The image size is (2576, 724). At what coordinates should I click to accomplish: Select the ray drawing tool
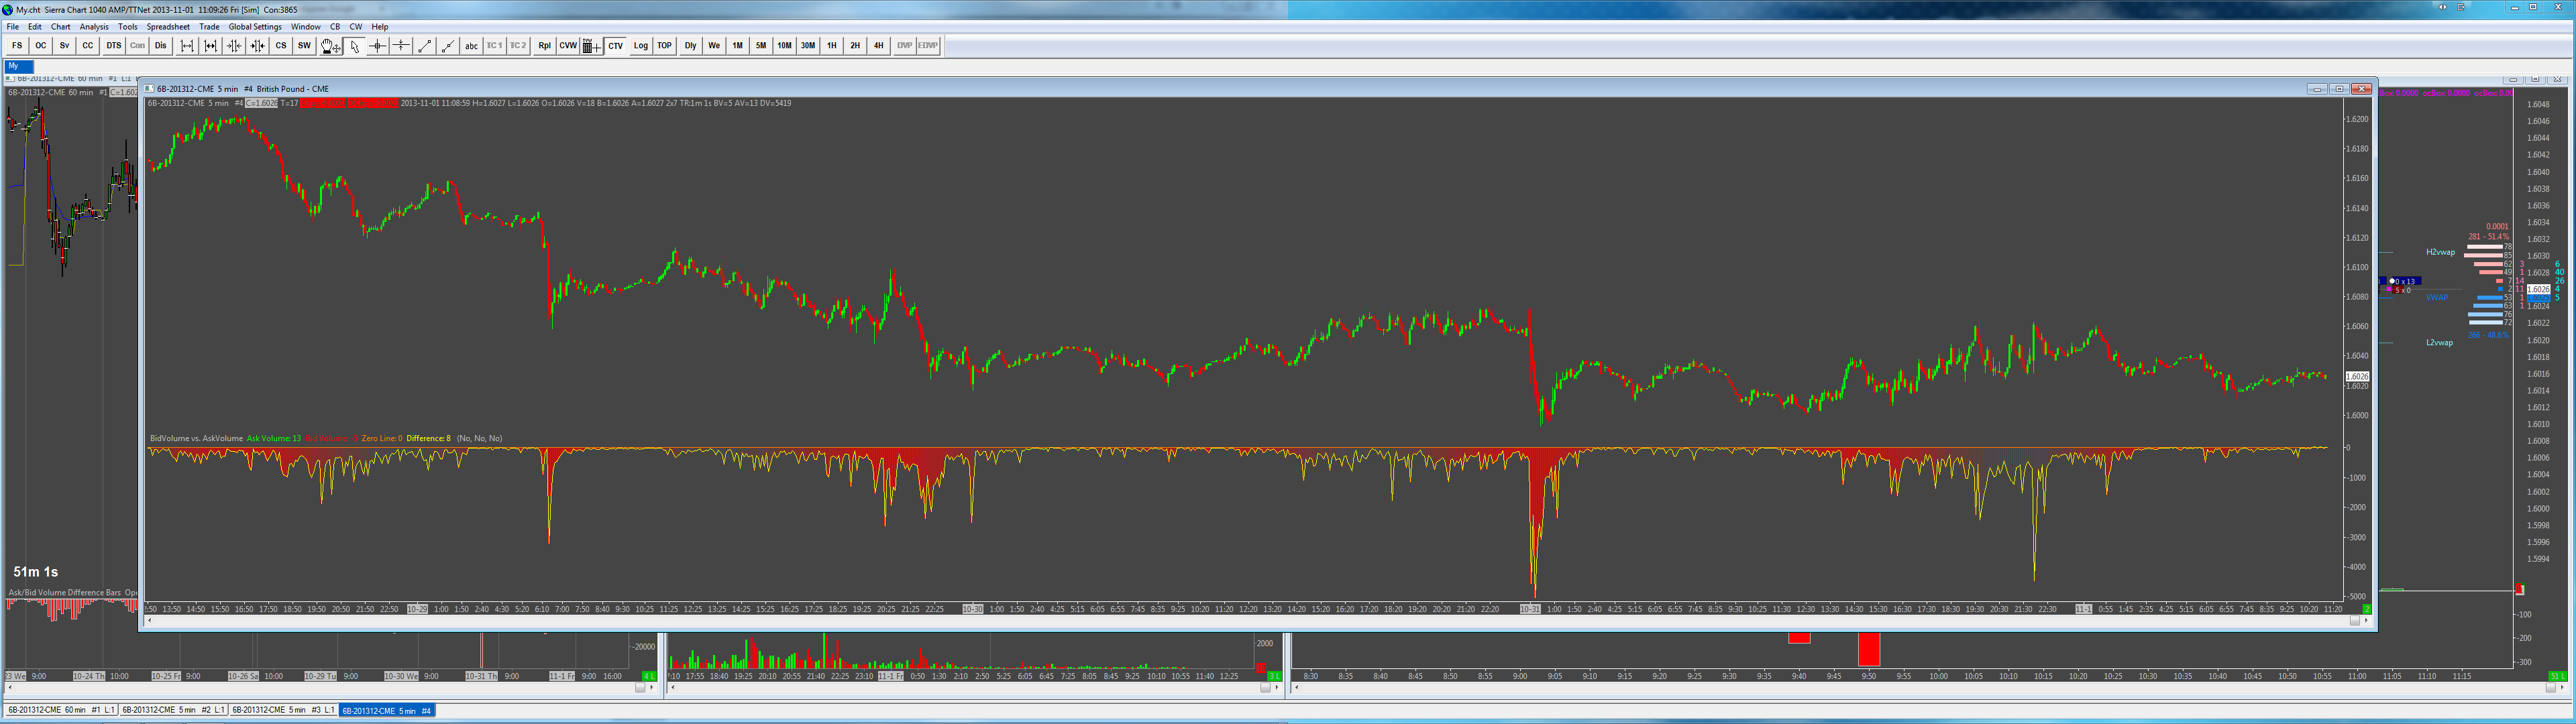pos(447,46)
